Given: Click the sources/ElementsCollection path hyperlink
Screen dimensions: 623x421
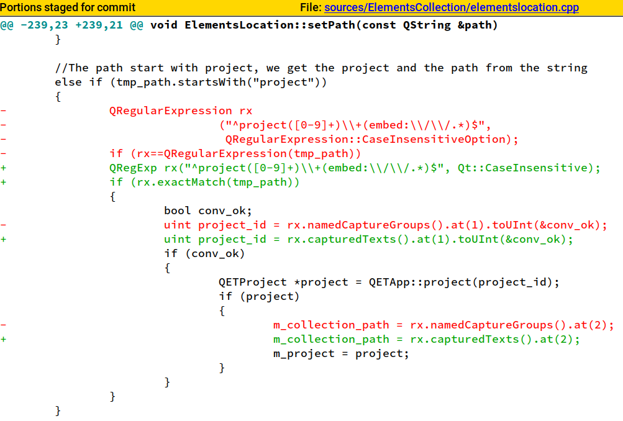Looking at the screenshot, I should coord(395,7).
